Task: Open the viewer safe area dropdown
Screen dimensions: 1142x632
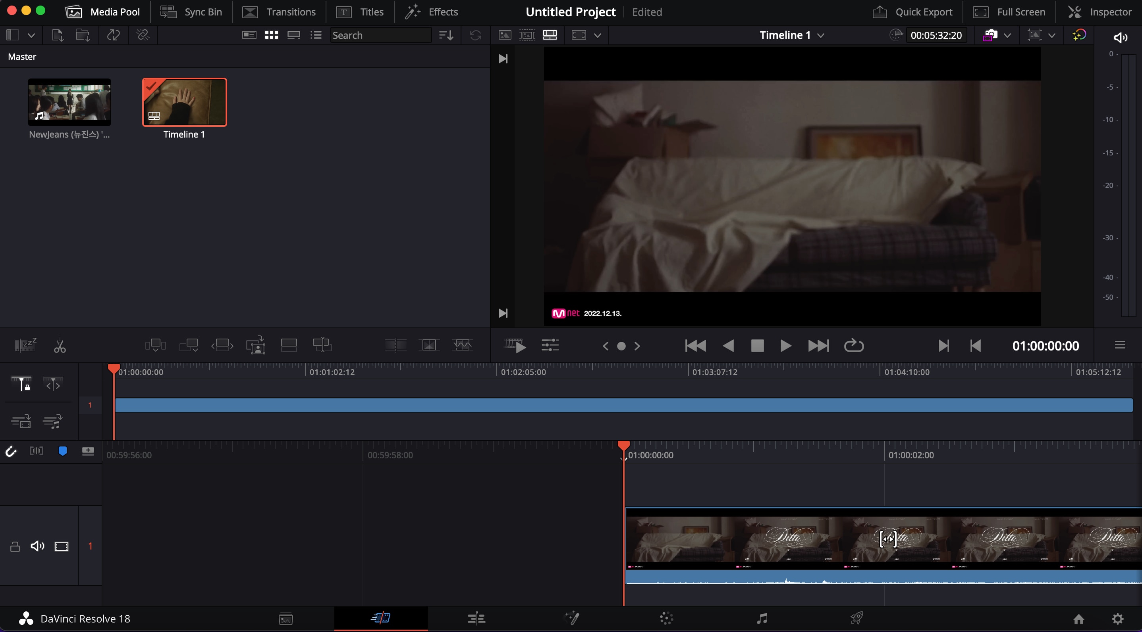Action: 597,35
